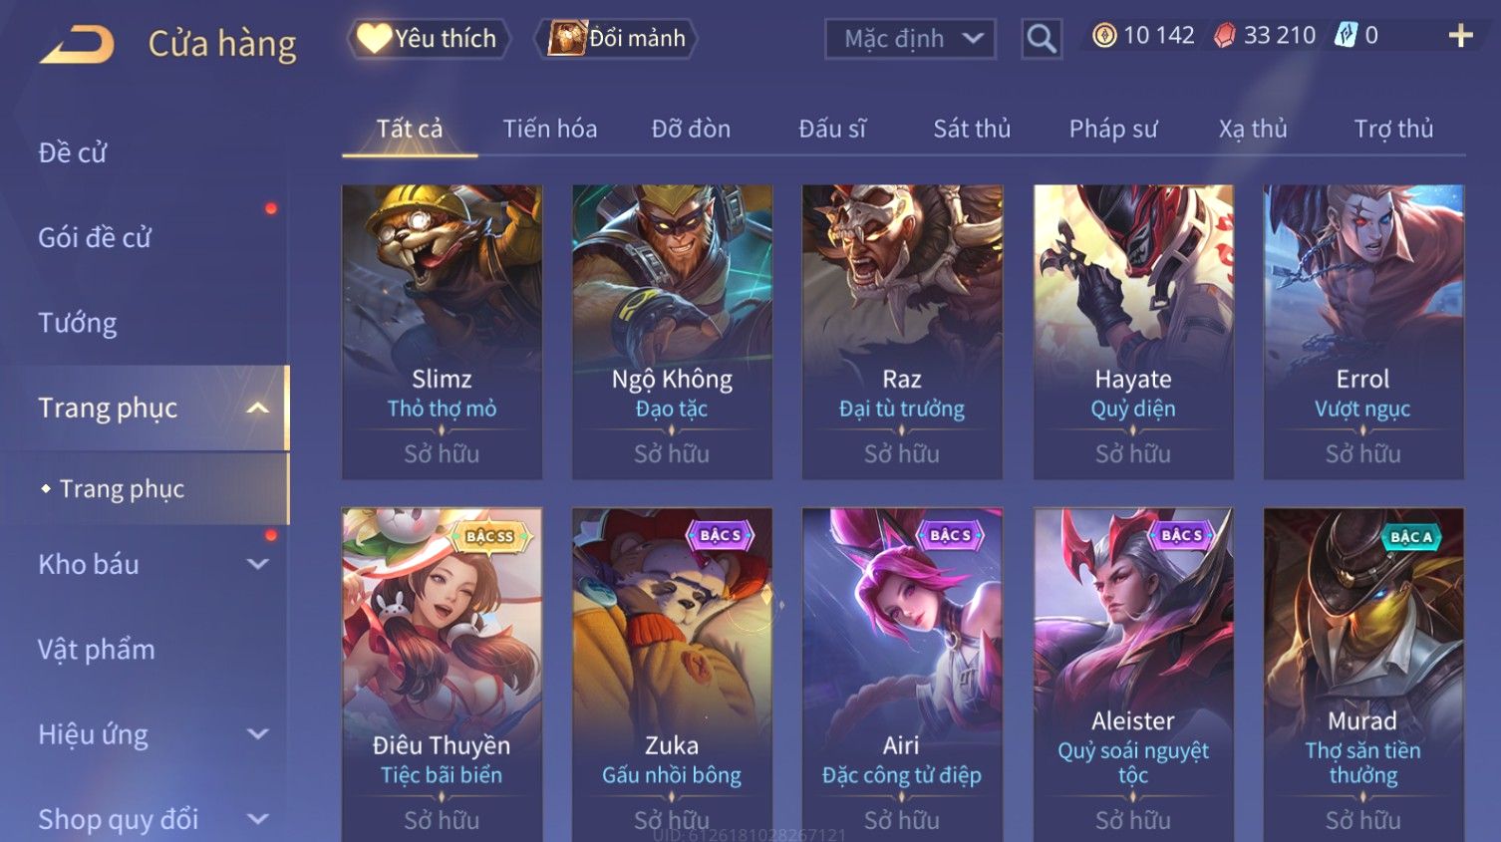Click the back arrow icon beside Cửa hàng

pos(77,45)
